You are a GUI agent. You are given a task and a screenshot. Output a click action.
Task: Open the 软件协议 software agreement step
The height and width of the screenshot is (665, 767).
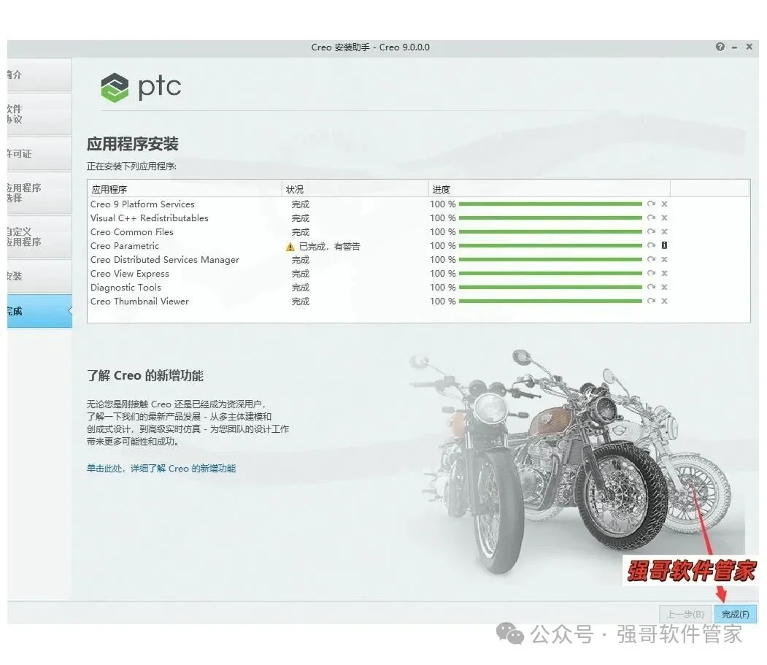[x=39, y=114]
